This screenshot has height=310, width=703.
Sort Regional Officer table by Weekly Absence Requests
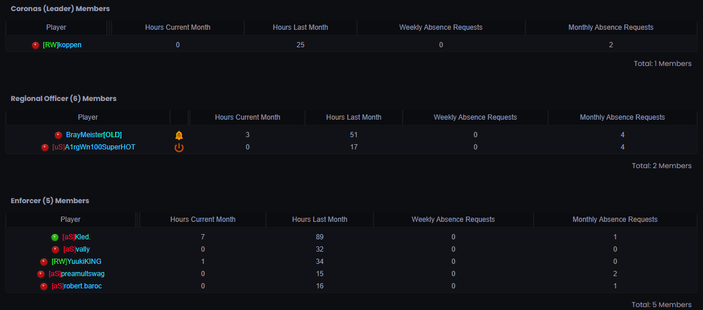pos(475,117)
